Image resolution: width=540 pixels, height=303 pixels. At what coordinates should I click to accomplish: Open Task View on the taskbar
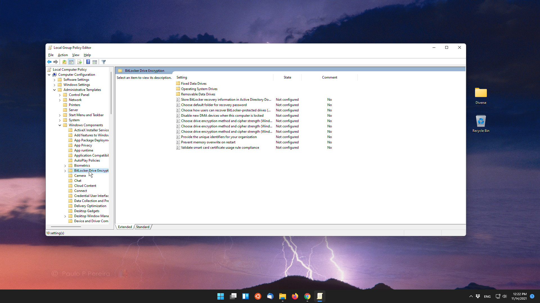pyautogui.click(x=233, y=296)
